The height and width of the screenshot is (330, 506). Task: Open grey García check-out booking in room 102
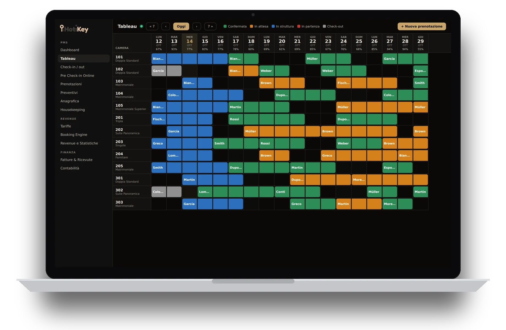point(166,71)
